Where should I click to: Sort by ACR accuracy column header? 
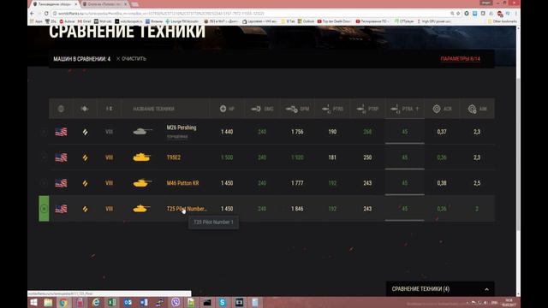[x=442, y=109]
